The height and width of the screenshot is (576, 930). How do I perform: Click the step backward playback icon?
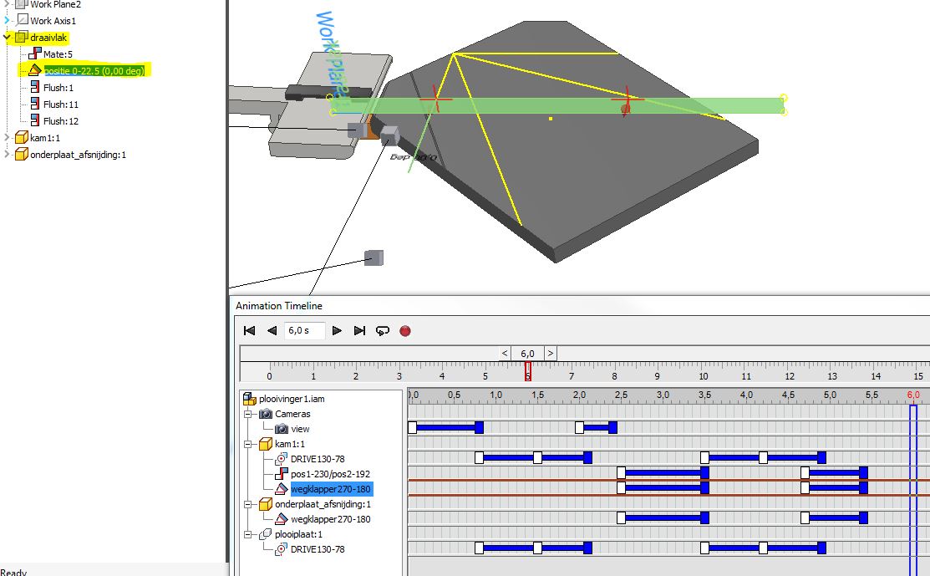click(x=271, y=330)
